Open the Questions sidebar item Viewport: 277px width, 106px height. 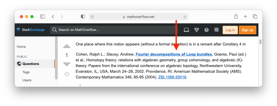[31, 64]
